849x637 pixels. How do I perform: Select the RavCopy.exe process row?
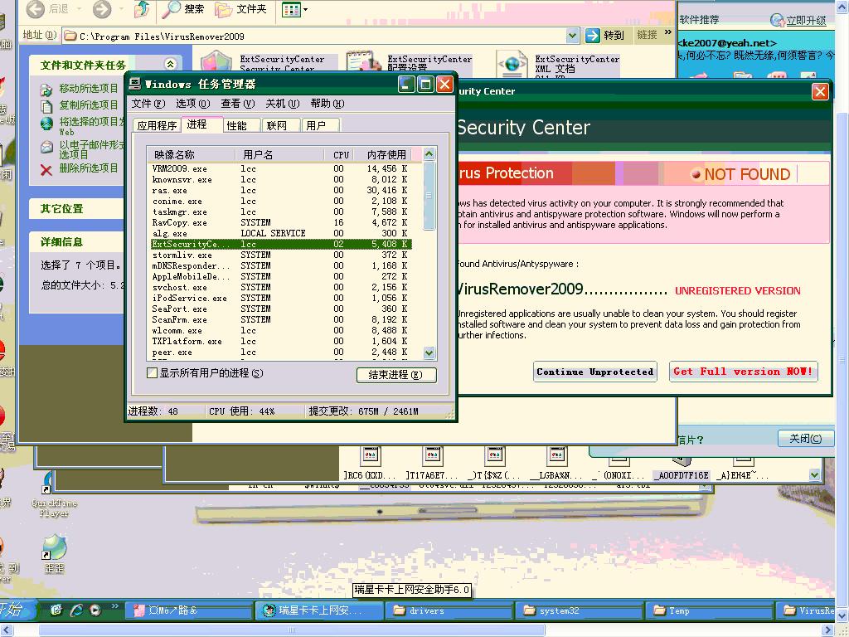[x=280, y=222]
